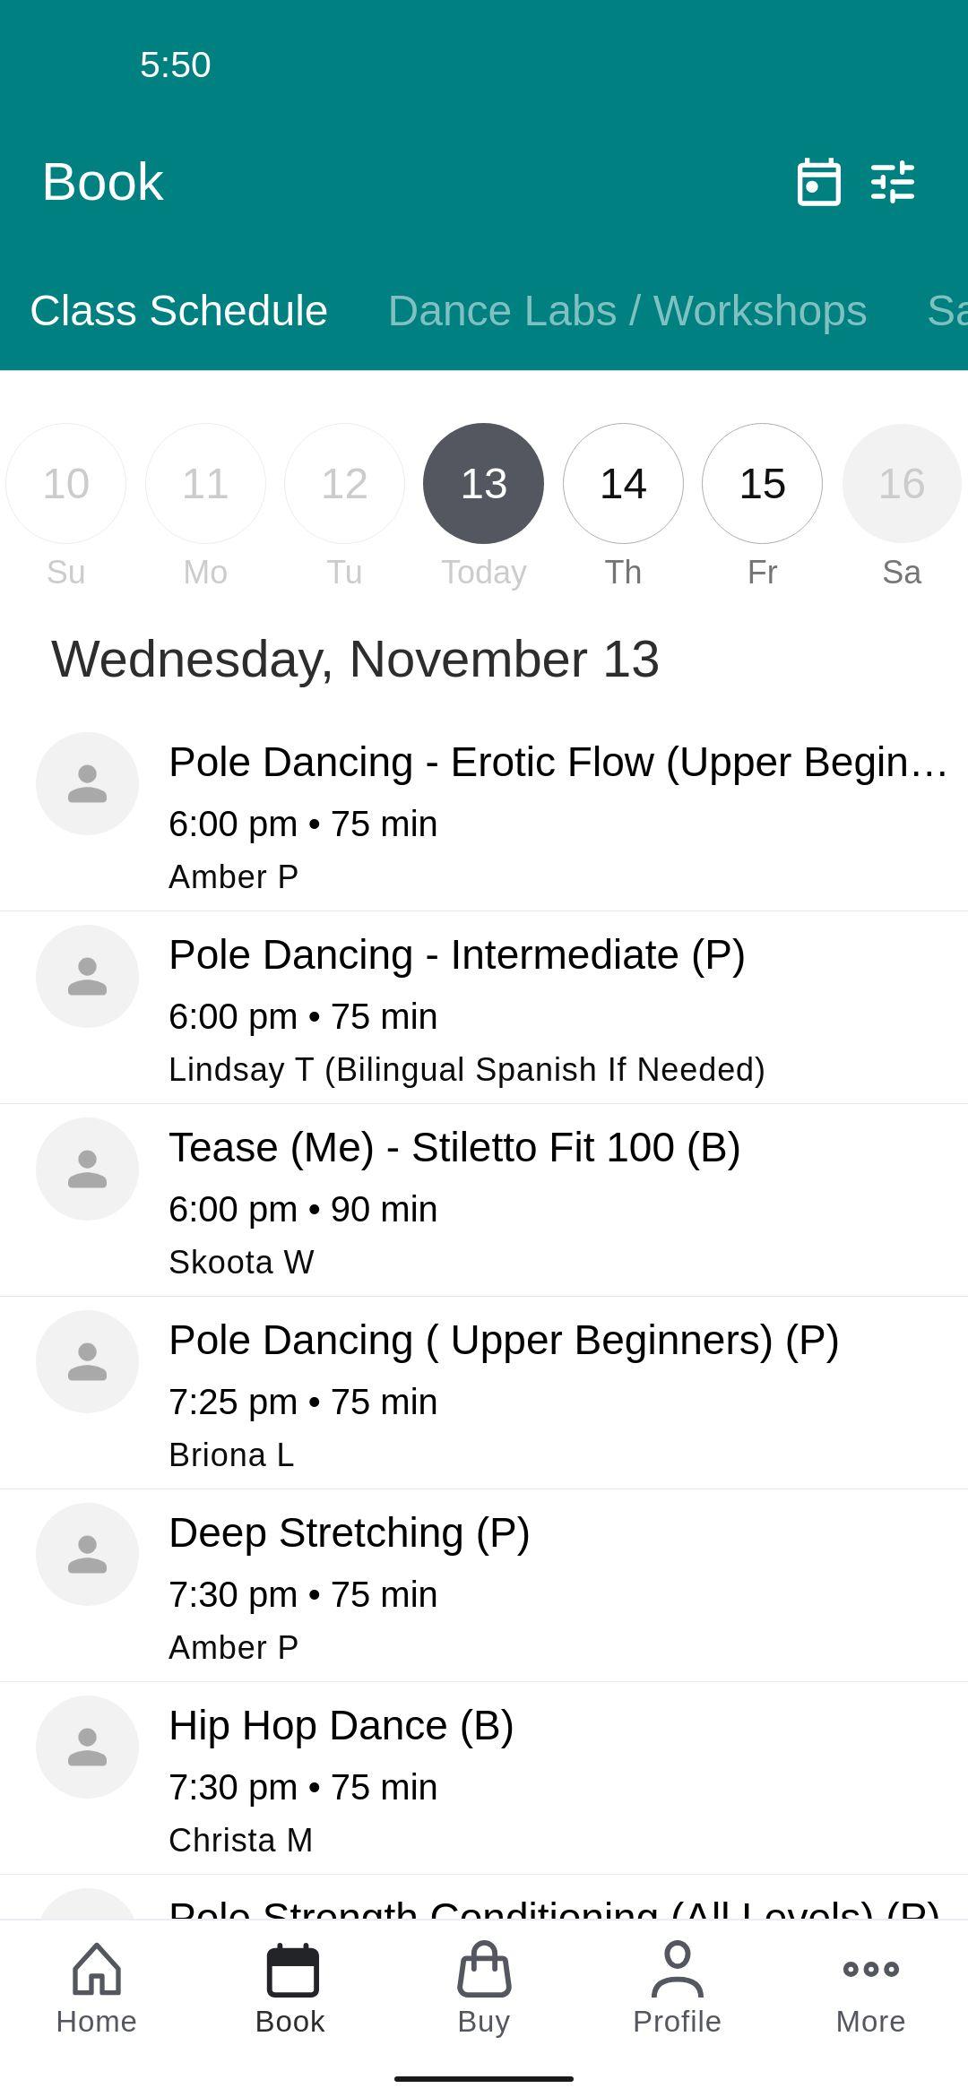Image resolution: width=968 pixels, height=2097 pixels.
Task: Select Thursday the 14th date circle
Action: pos(623,483)
